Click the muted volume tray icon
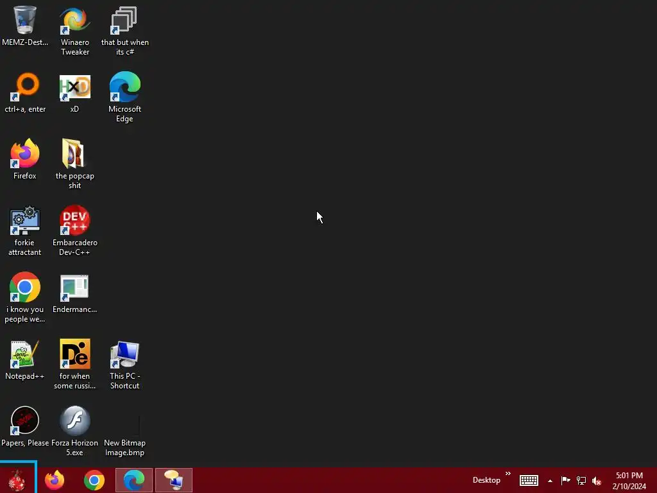 point(597,481)
